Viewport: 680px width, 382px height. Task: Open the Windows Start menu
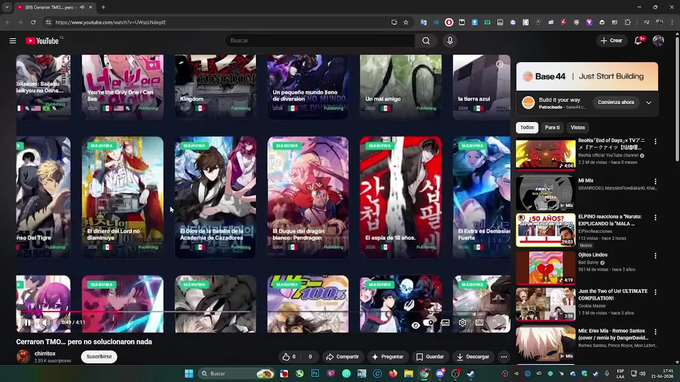click(x=189, y=374)
